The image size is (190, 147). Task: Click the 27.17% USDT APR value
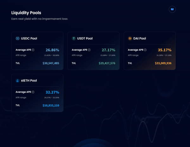click(108, 50)
